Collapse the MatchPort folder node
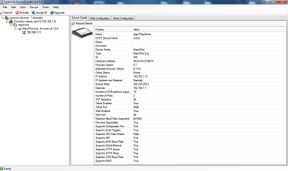Viewport: 288px width, 171px height. pyautogui.click(x=11, y=25)
